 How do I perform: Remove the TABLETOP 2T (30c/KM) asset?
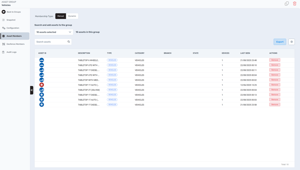click(274, 89)
